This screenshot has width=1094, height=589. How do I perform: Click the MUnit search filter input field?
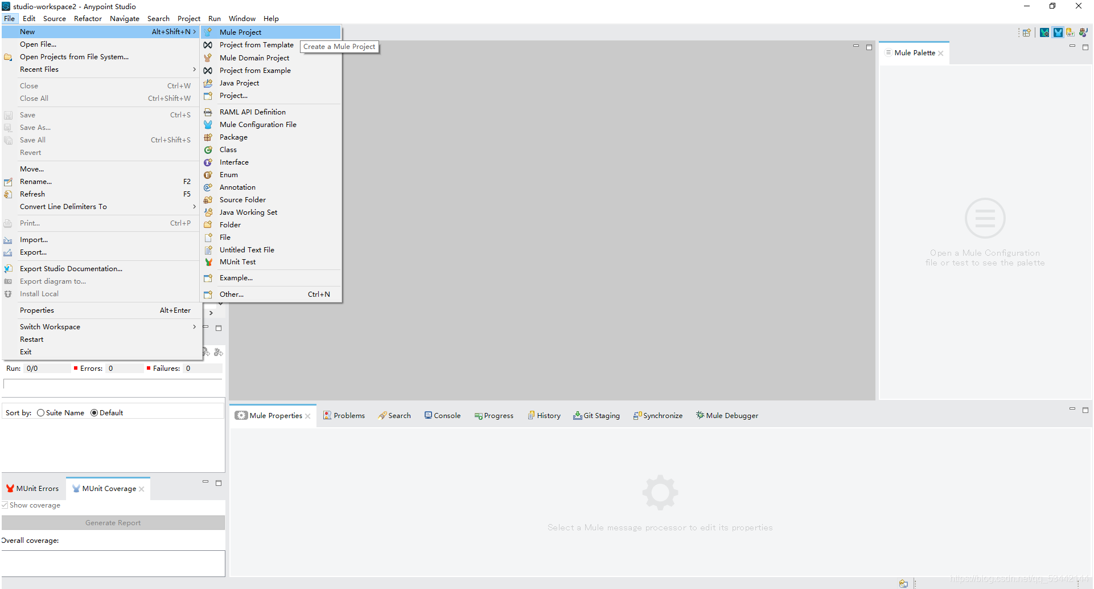click(113, 385)
